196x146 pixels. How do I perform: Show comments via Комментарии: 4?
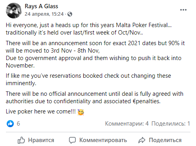point(127,124)
